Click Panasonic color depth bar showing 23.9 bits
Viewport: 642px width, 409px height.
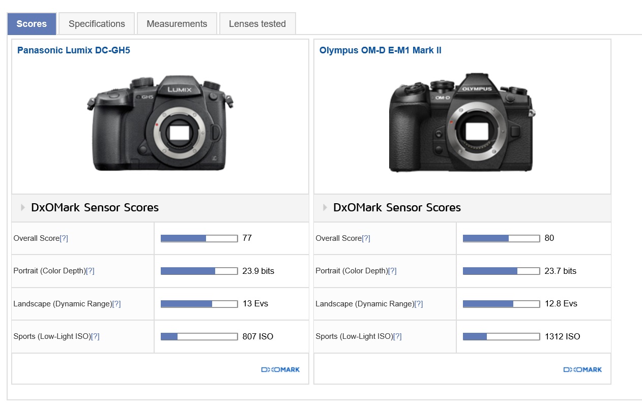199,271
